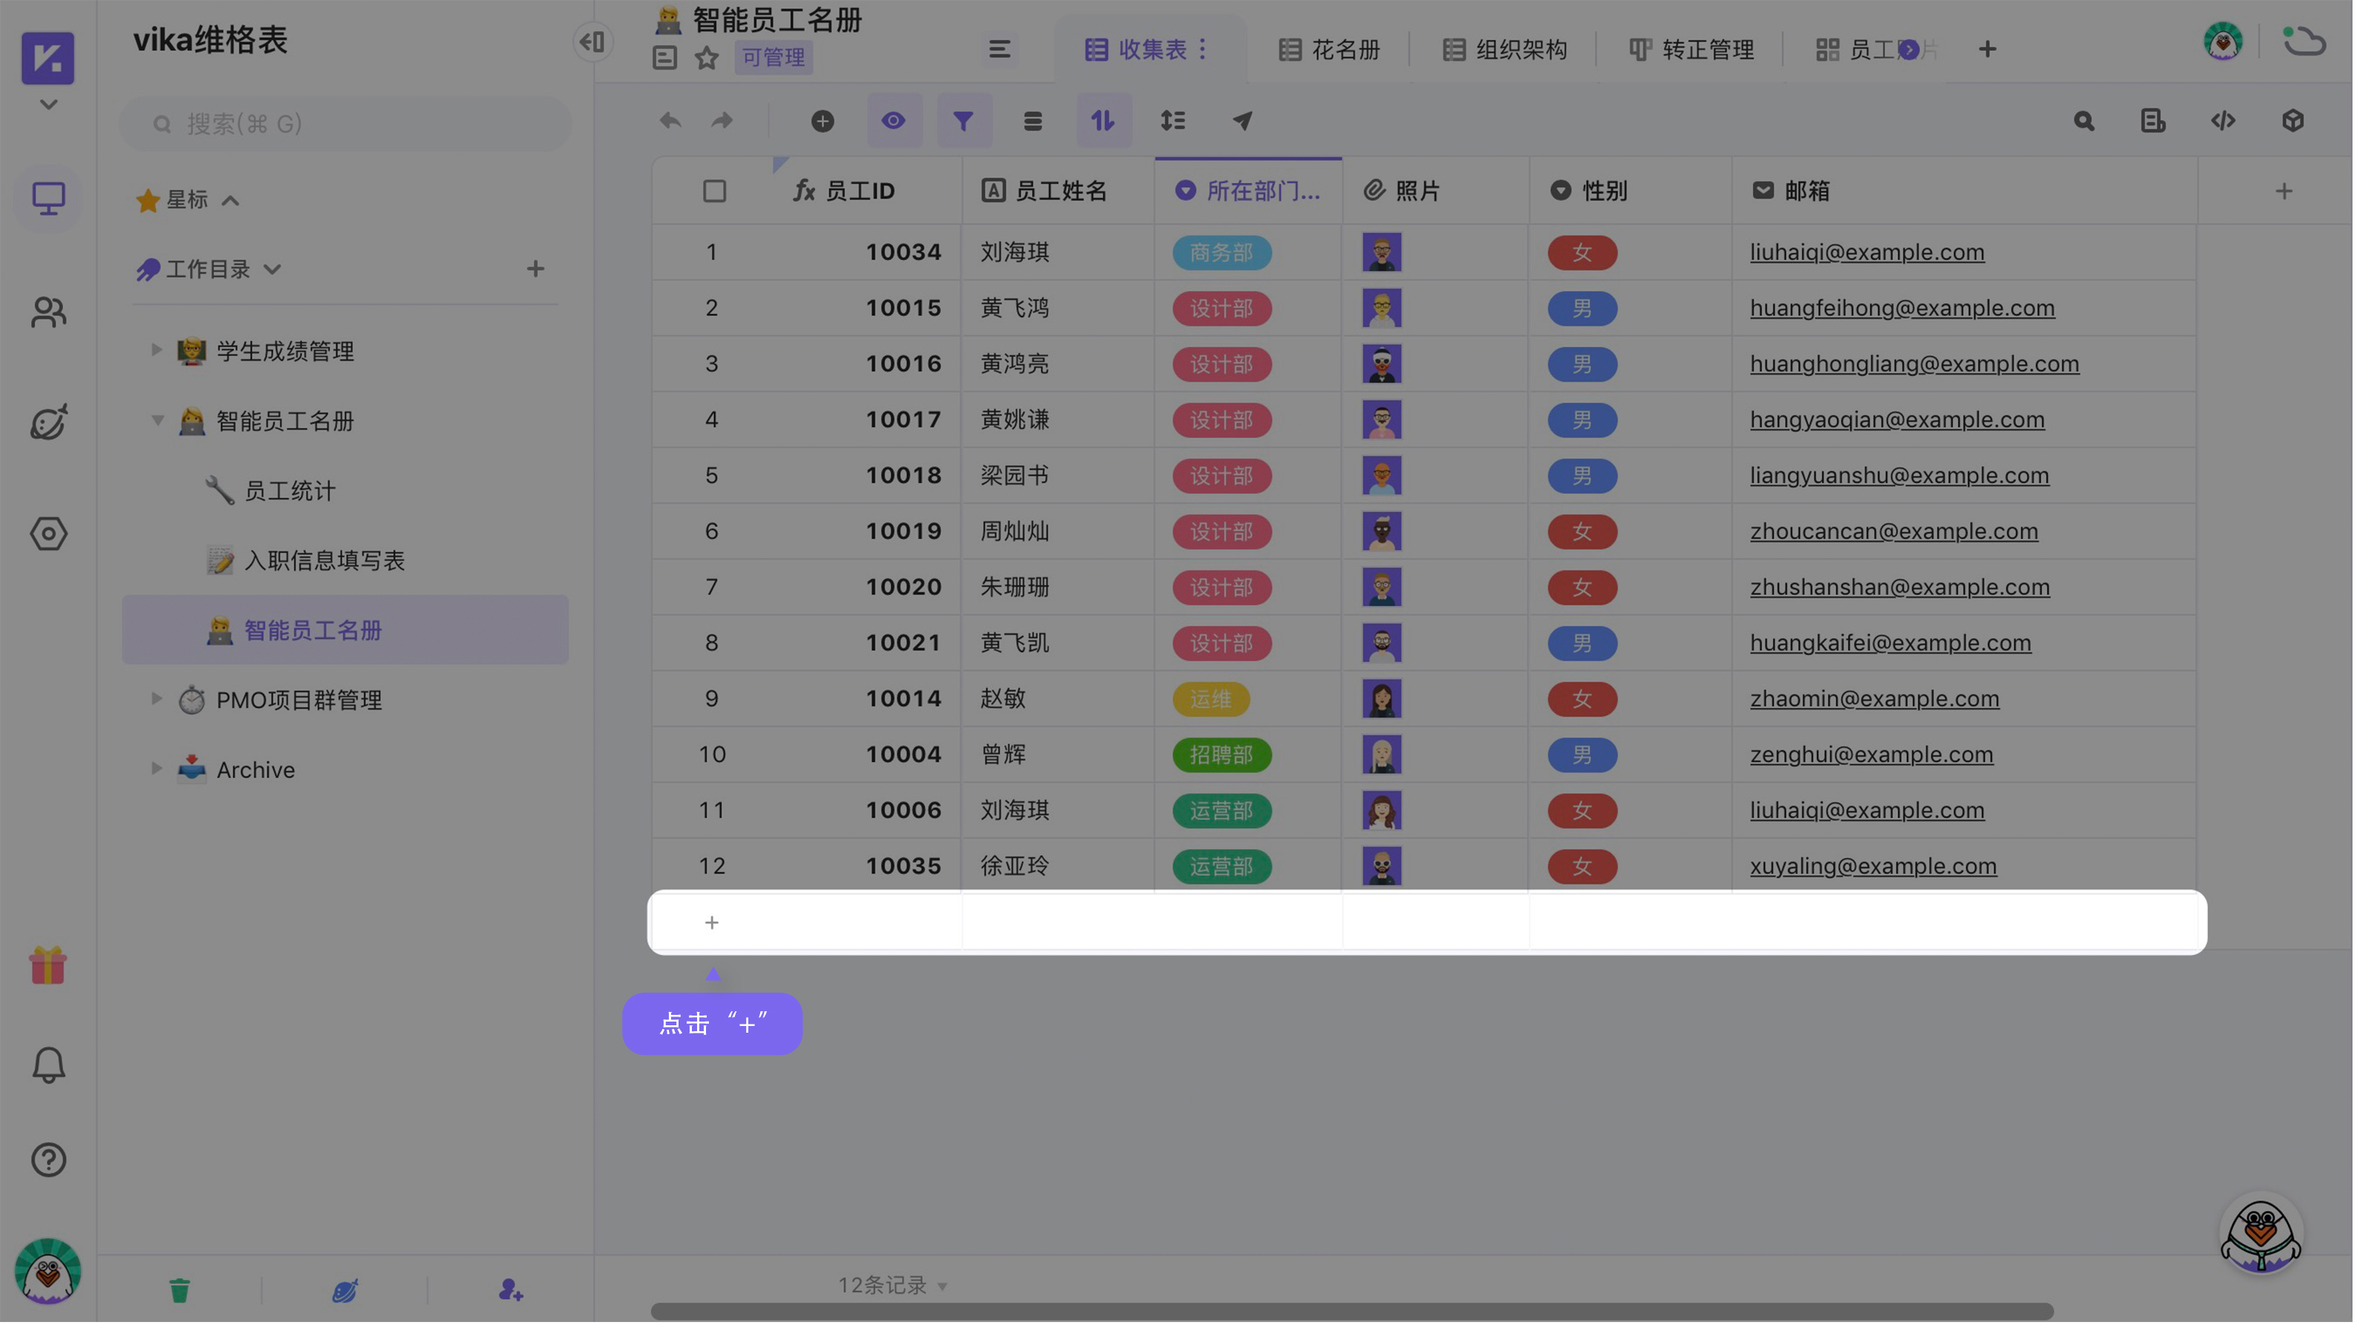
Task: Open the filter settings icon
Action: [x=964, y=121]
